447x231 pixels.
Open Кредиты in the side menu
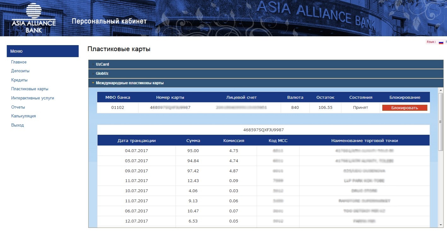pos(19,80)
